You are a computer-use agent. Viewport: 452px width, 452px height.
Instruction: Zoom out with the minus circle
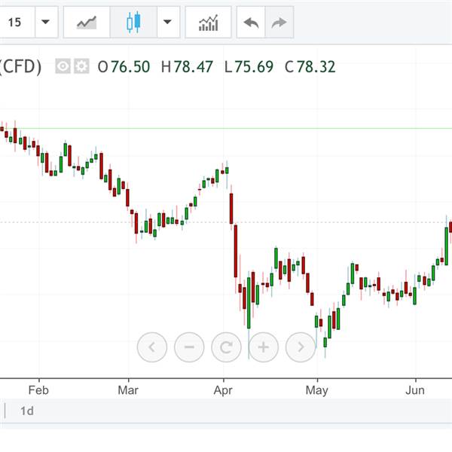(x=189, y=347)
